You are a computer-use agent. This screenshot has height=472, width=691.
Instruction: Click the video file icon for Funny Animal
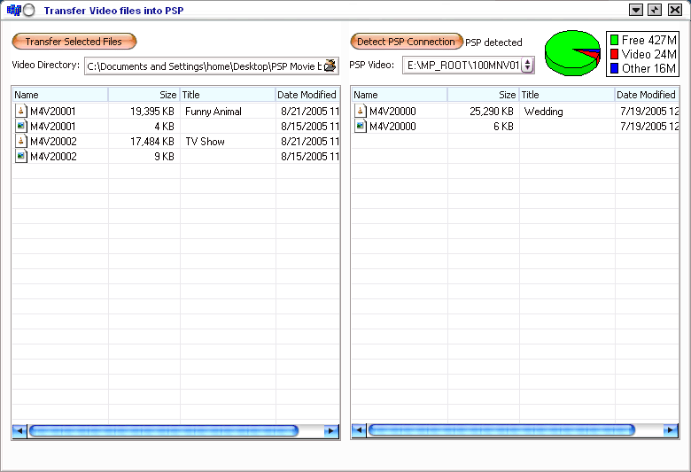point(20,111)
